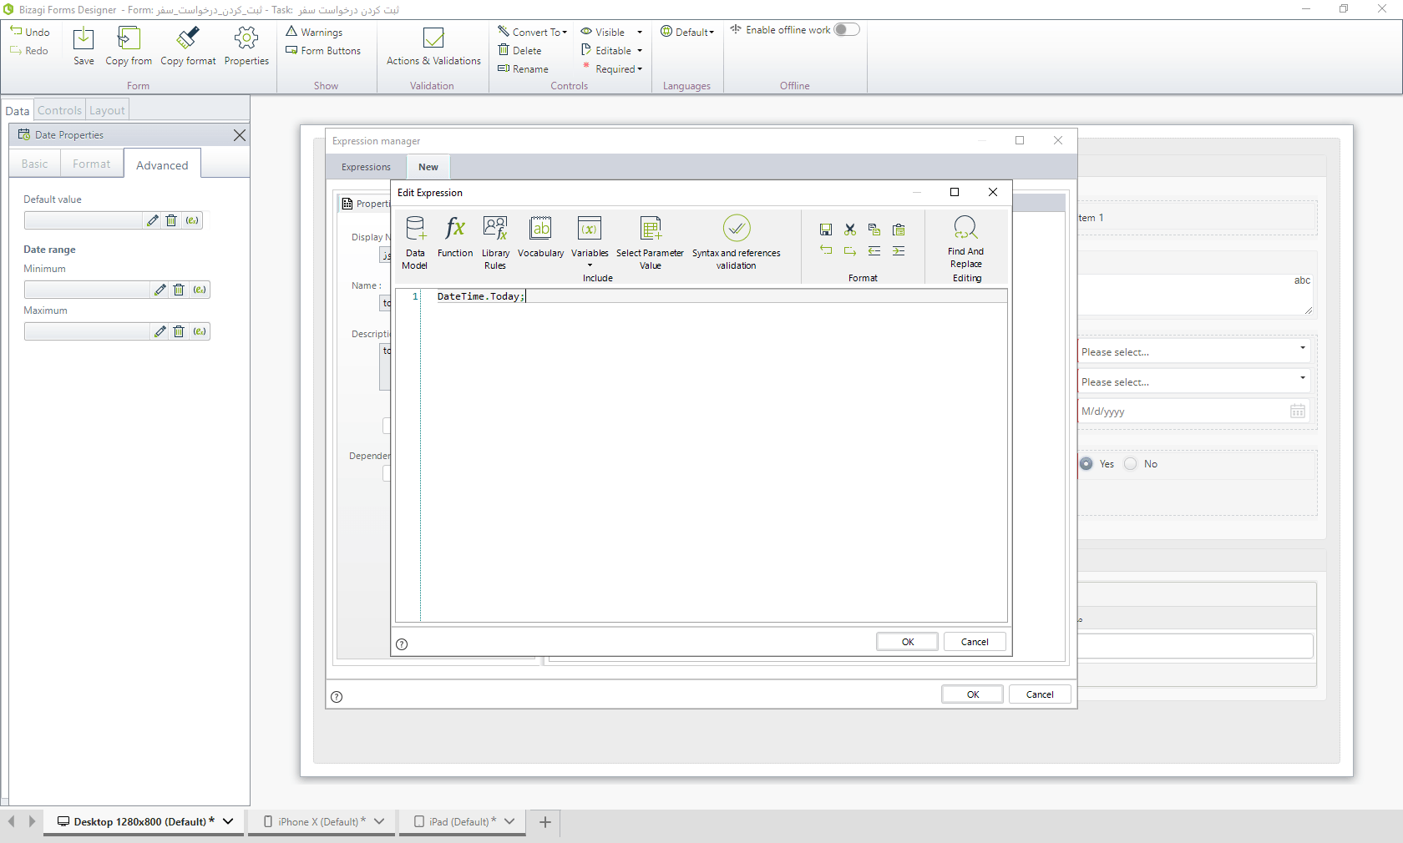This screenshot has height=843, width=1403.
Task: Click Form Buttons in the Show group
Action: pos(323,50)
